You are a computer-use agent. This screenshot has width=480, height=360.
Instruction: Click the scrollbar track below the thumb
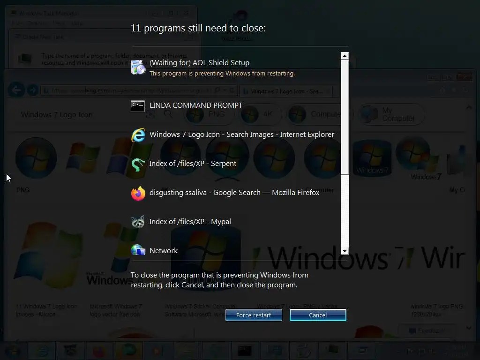pos(345,210)
